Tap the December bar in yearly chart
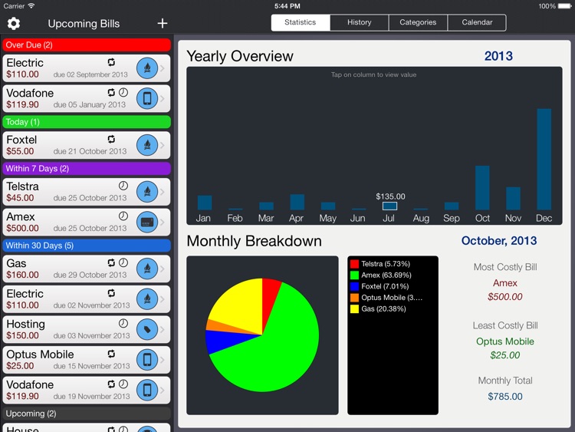The image size is (575, 432). (x=544, y=159)
